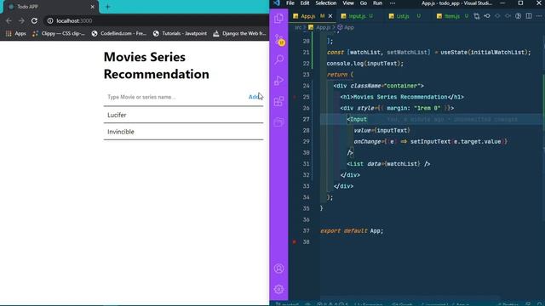Open the Django web framework bookmark

[x=239, y=33]
